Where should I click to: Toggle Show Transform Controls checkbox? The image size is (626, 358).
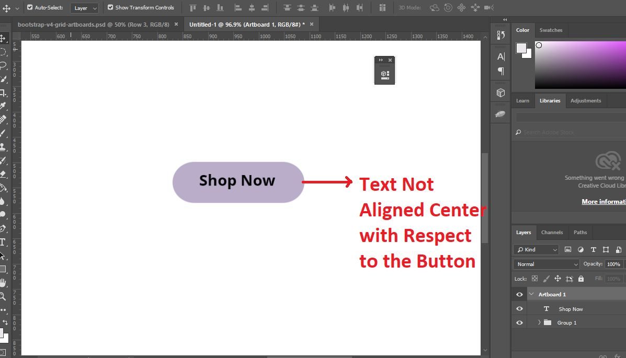[110, 7]
